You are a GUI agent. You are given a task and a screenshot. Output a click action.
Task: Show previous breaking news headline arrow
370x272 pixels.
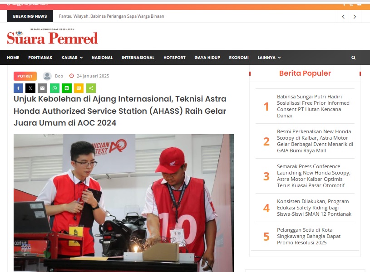(x=343, y=16)
